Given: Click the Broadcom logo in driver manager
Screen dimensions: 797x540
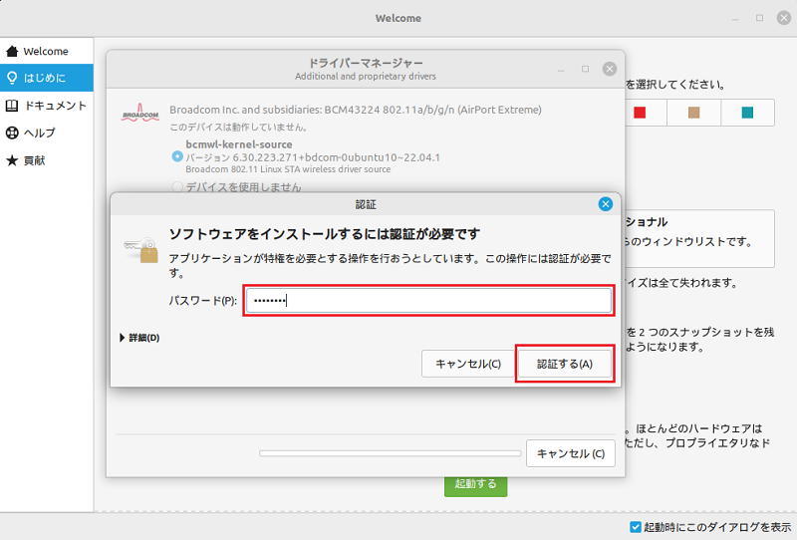Looking at the screenshot, I should click(x=140, y=113).
